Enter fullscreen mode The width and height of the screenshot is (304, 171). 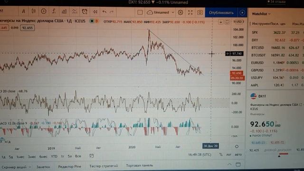(x=190, y=13)
